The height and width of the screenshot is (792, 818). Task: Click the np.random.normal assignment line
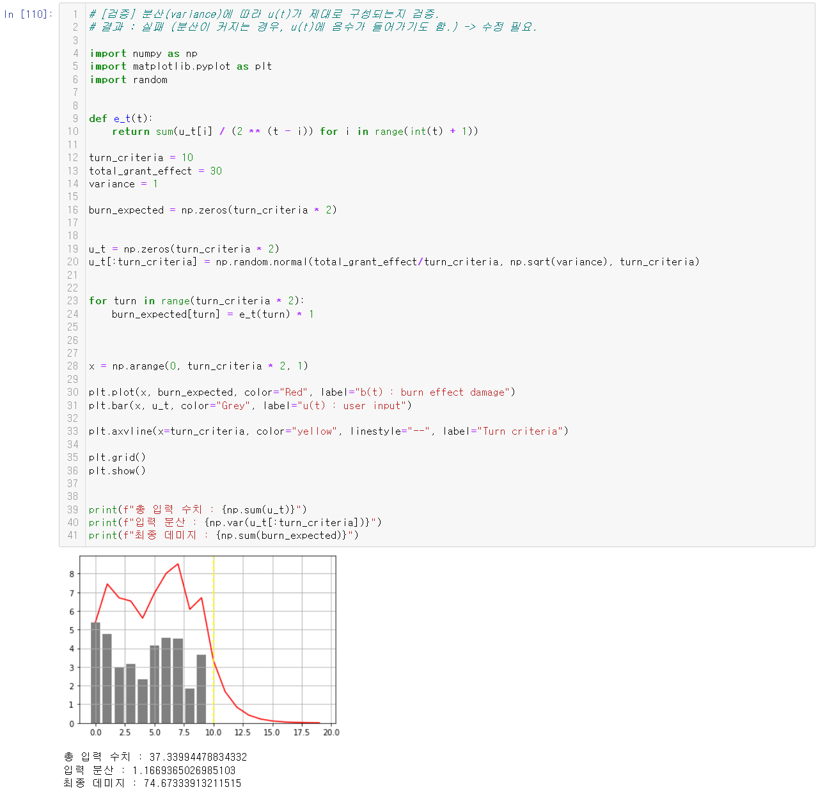(x=394, y=262)
